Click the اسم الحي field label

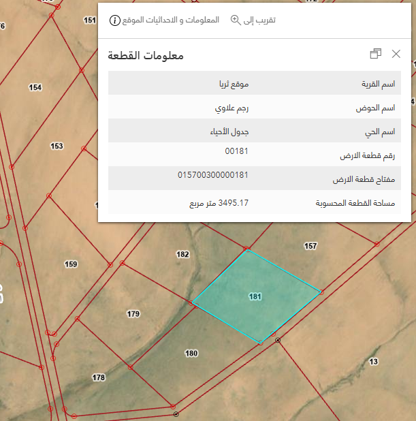[380, 132]
